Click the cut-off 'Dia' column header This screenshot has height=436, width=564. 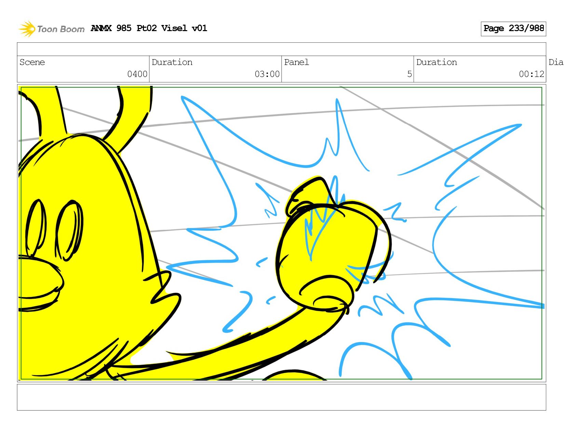556,62
